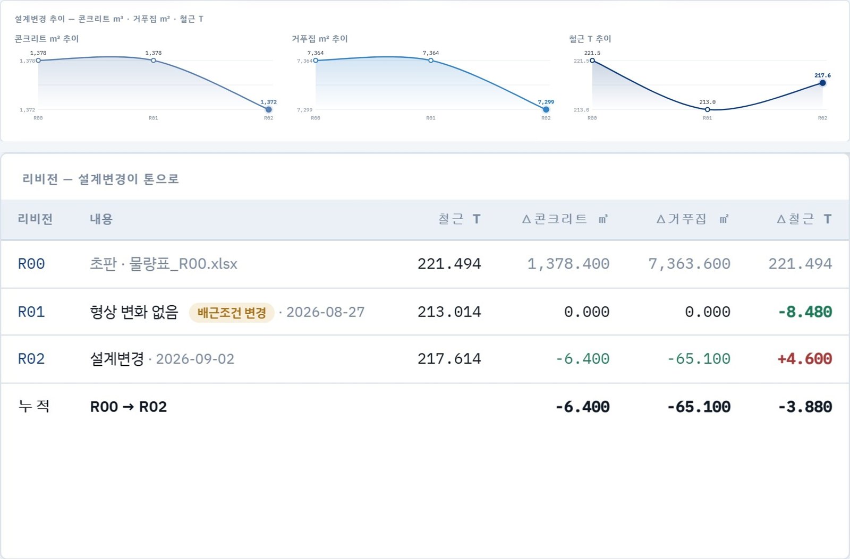Click the 217.614 rebar tonnage cell
This screenshot has height=559, width=850.
click(449, 359)
